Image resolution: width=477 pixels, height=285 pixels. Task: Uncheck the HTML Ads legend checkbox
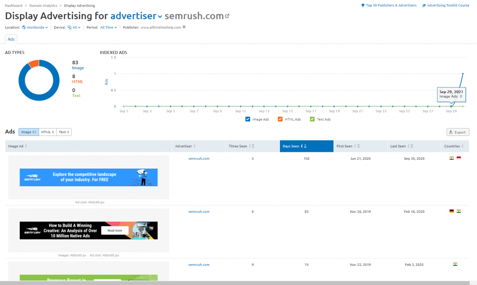(x=280, y=119)
